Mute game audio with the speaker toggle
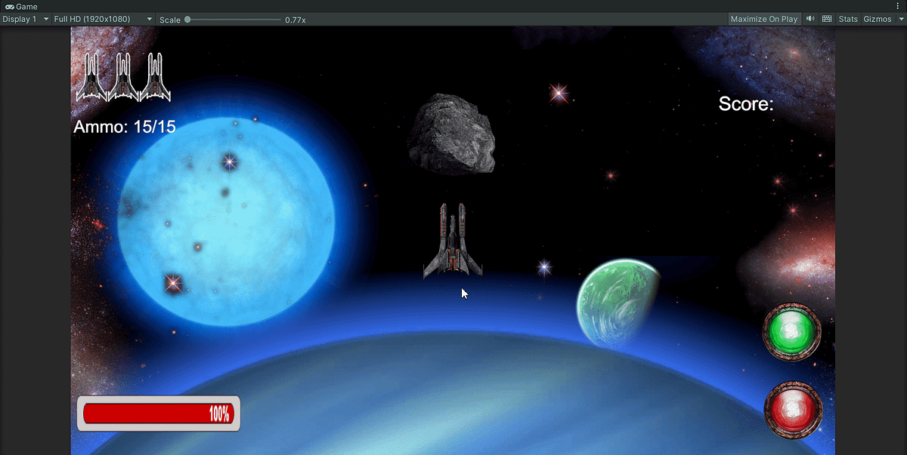 [x=809, y=18]
